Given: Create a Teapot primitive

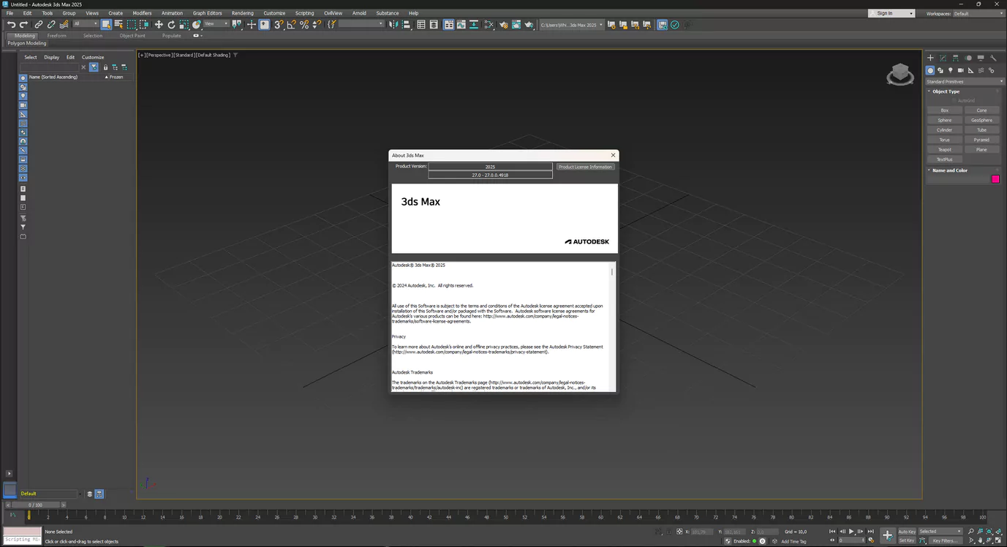Looking at the screenshot, I should coord(945,149).
